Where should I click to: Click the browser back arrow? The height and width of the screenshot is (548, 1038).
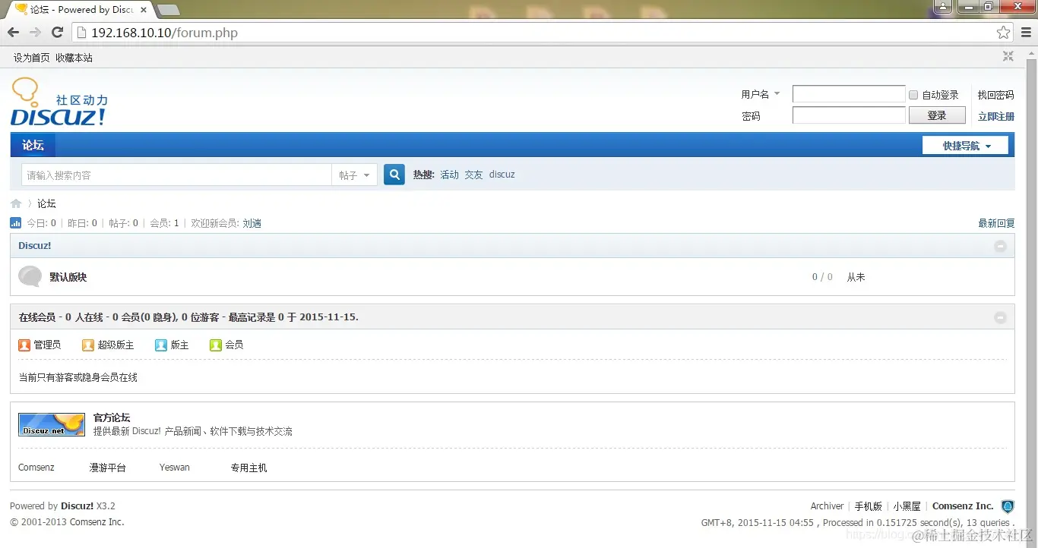point(13,33)
